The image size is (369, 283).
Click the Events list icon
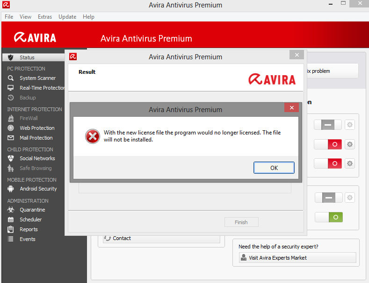11,239
